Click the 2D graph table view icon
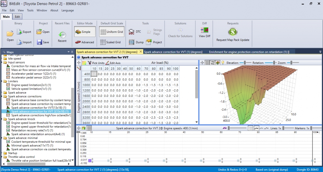Screen dimensions: 323x172 (x=89, y=128)
